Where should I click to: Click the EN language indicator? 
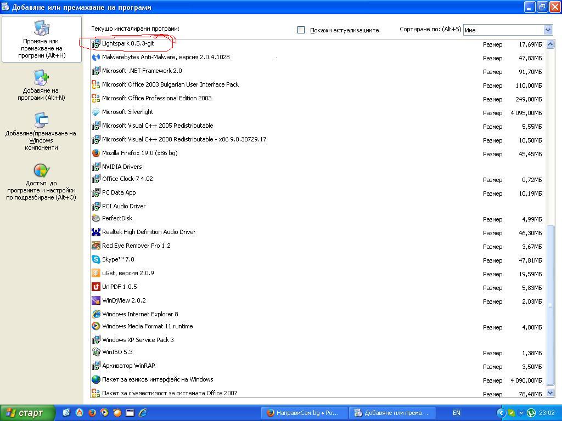pyautogui.click(x=456, y=413)
